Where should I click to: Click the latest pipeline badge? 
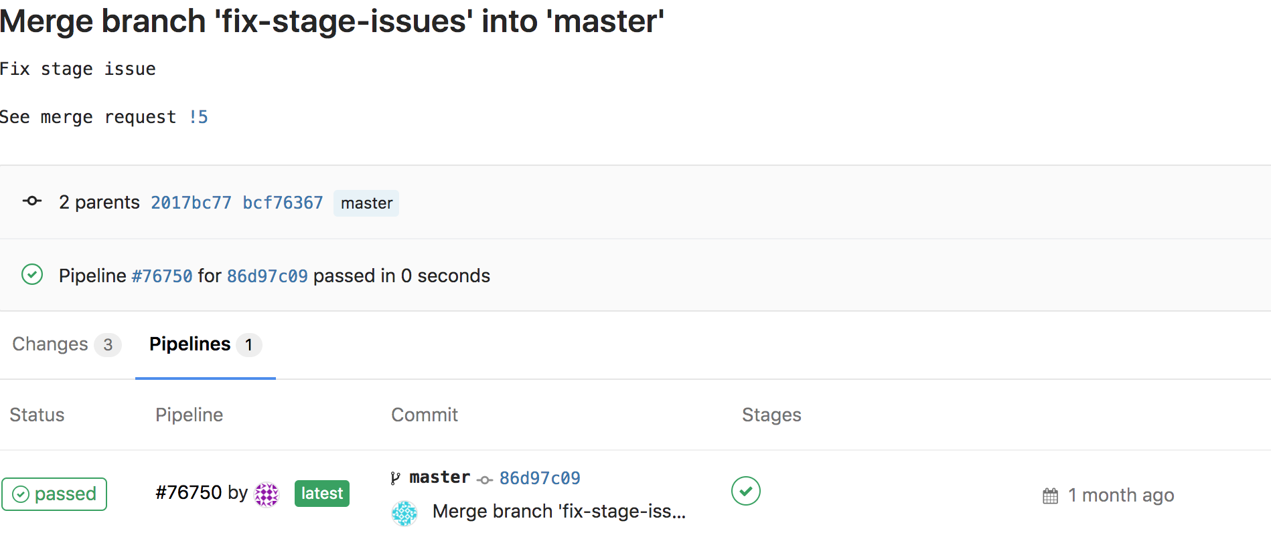tap(321, 494)
